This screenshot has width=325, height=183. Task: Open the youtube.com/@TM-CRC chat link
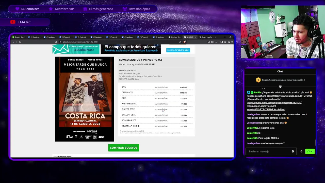tap(292, 96)
